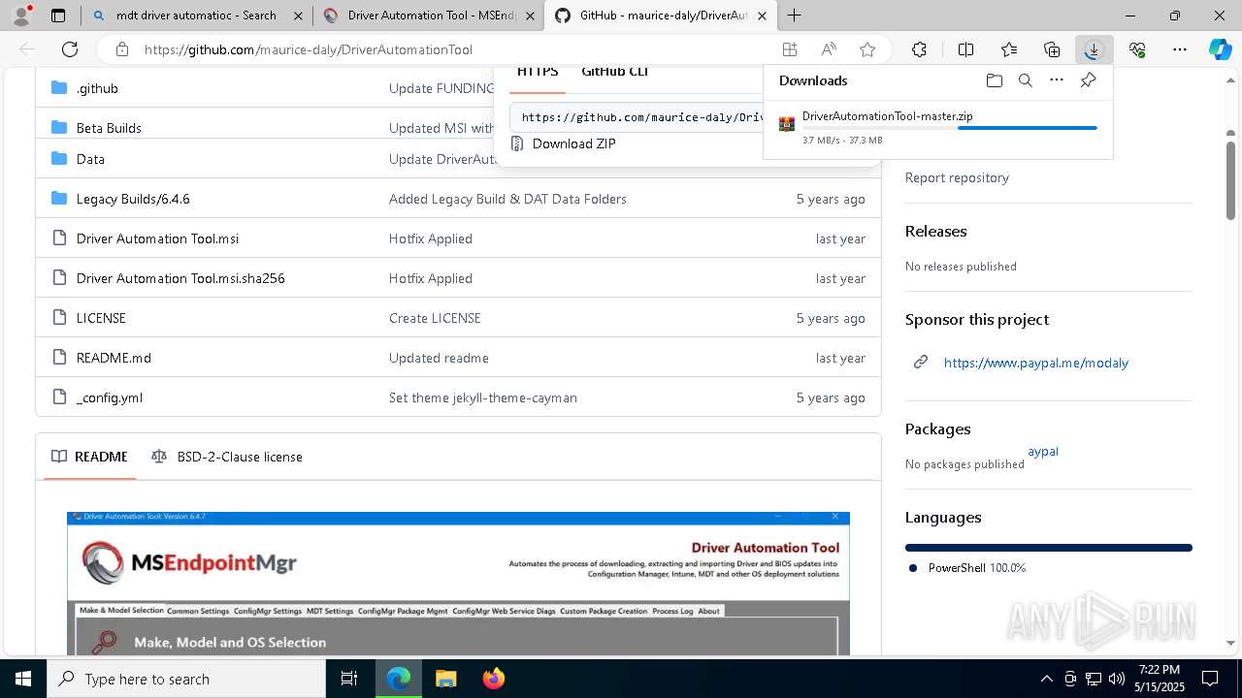The image size is (1242, 698).
Task: Search downloads with the magnifier icon
Action: click(1025, 80)
